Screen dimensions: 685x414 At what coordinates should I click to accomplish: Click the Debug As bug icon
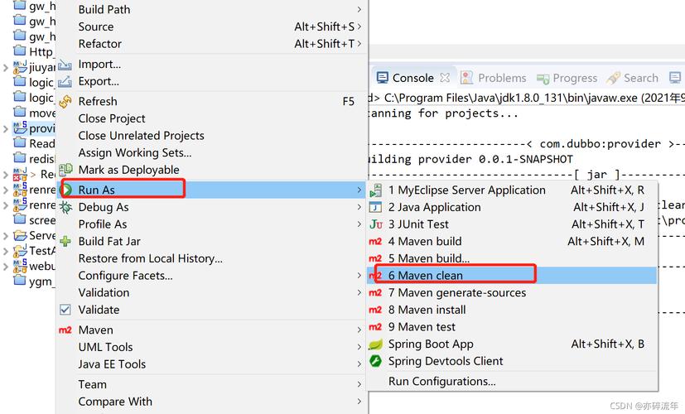[x=66, y=207]
